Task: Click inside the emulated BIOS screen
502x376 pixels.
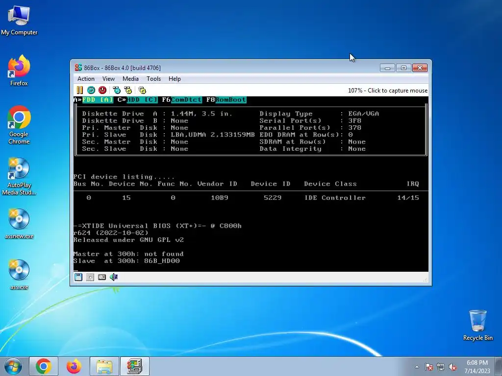Action: coord(251,184)
